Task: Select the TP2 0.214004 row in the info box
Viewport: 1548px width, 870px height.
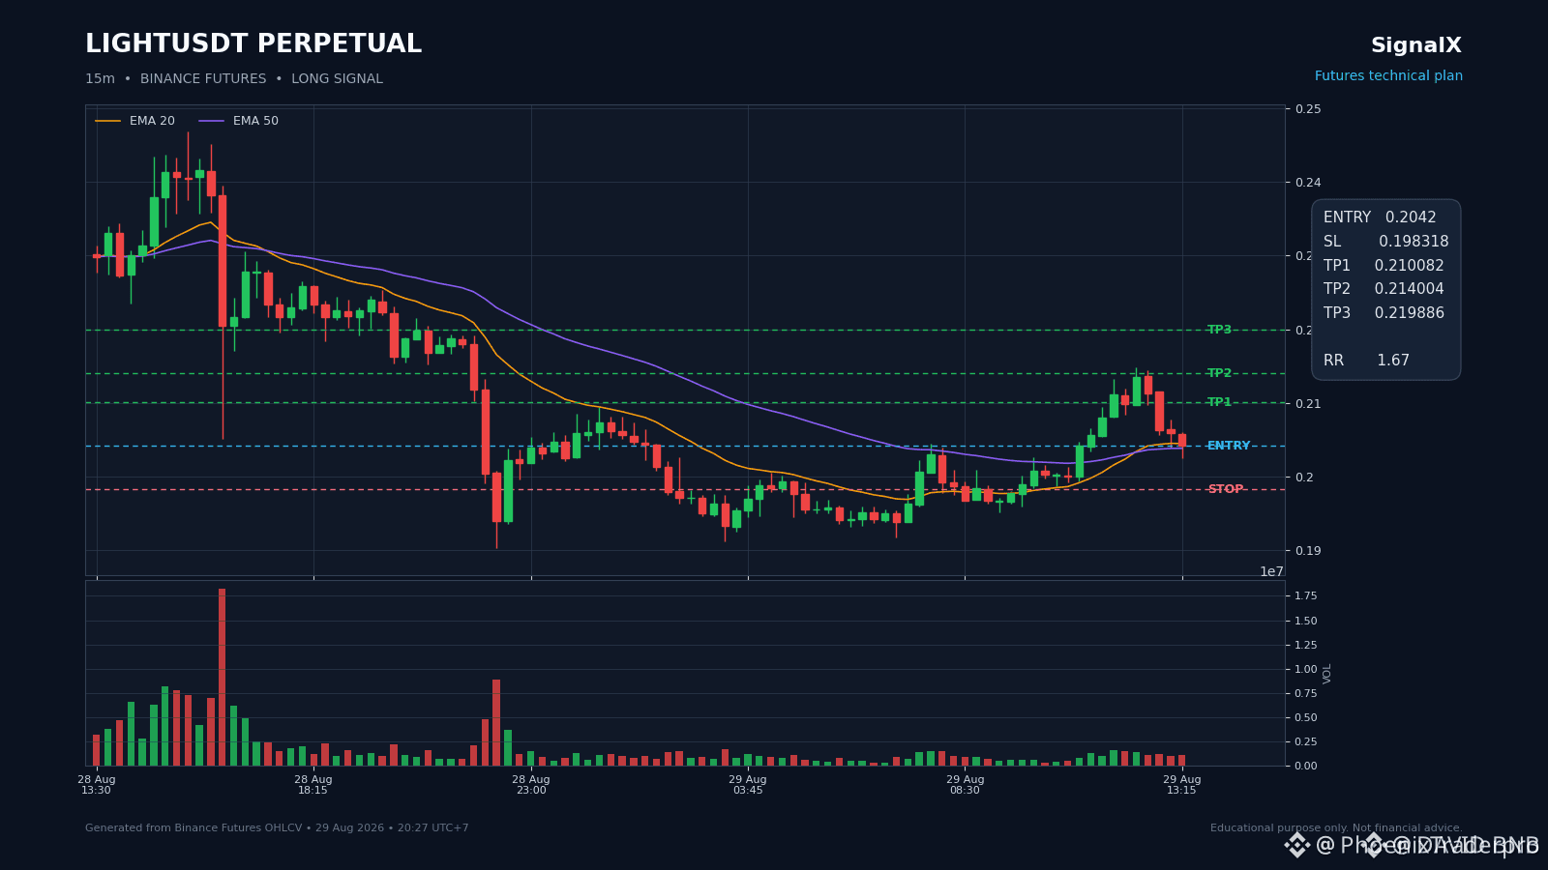Action: coord(1384,289)
